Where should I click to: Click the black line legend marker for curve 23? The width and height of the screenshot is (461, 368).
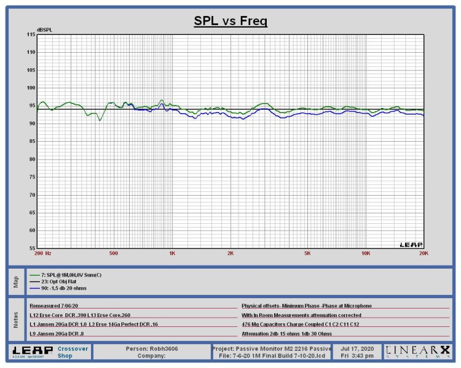[x=34, y=282]
